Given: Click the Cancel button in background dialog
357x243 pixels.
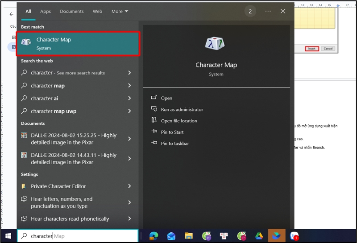Looking at the screenshot, I should coord(328,49).
